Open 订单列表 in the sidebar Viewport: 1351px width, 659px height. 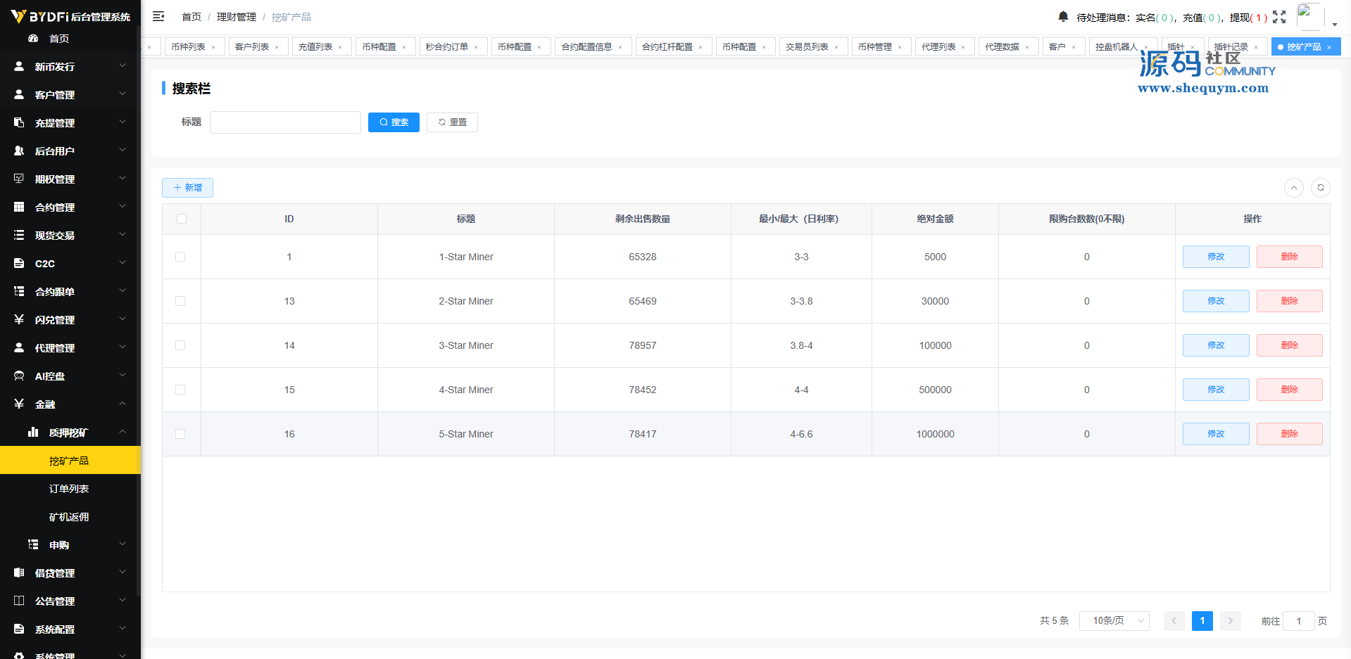70,489
